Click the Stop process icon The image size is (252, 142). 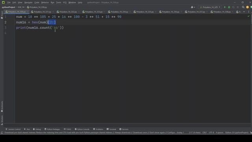[238, 7]
